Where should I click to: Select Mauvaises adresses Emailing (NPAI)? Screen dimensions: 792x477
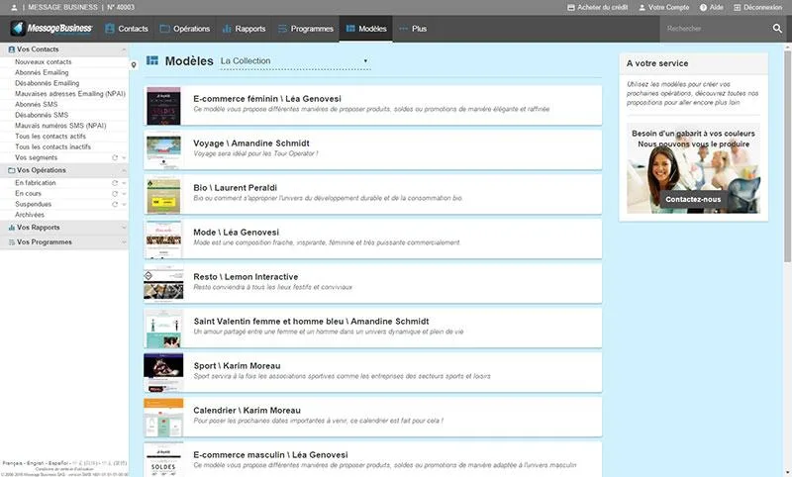click(70, 94)
